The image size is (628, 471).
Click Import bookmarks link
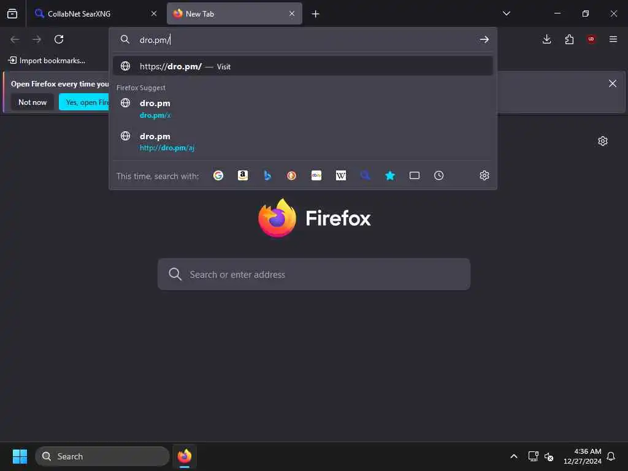47,61
